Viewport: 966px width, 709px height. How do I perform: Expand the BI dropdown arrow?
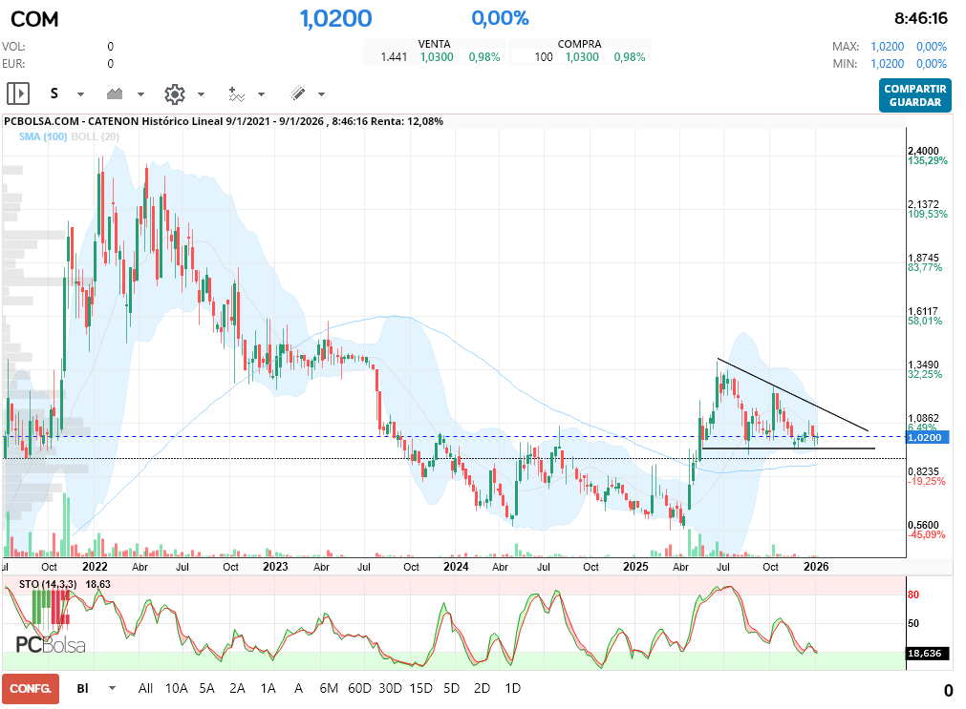point(112,688)
